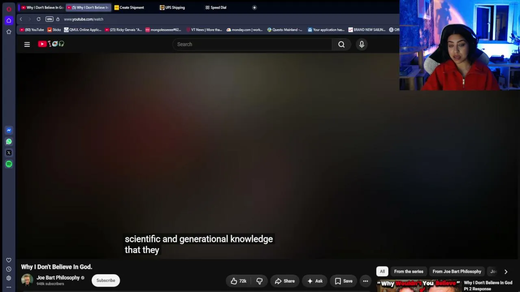Screen dimensions: 520x292
Task: Open YouTube guide hamburger menu
Action: point(27,44)
